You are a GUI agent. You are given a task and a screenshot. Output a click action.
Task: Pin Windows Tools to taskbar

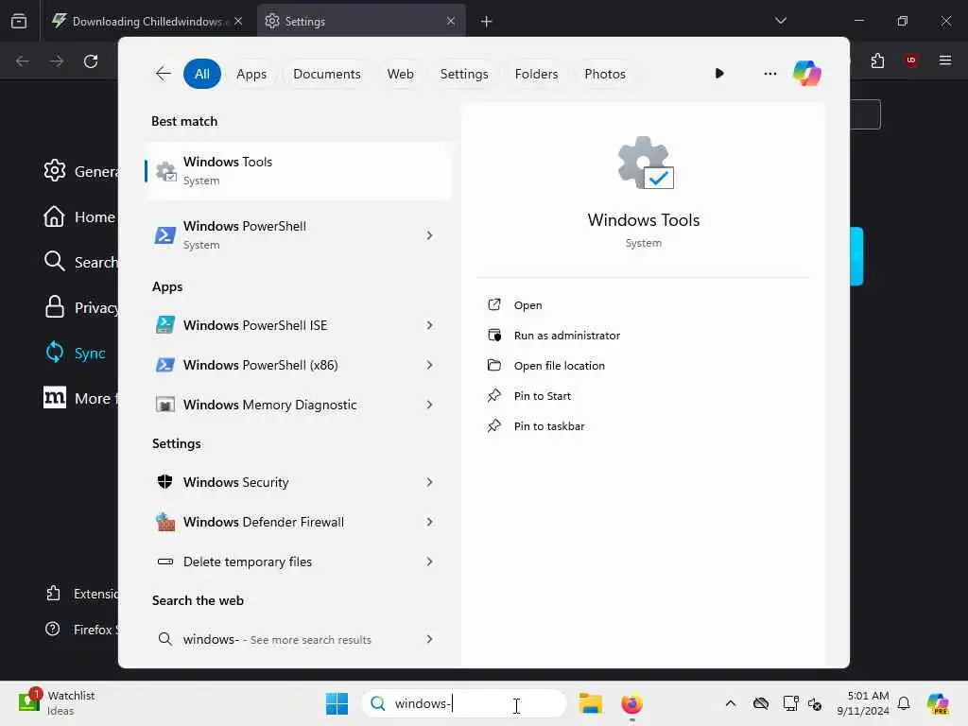[x=549, y=426]
